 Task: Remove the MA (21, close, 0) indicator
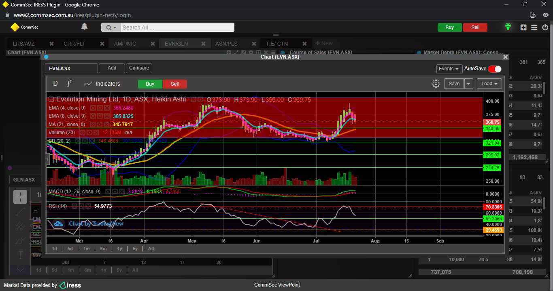tap(106, 124)
